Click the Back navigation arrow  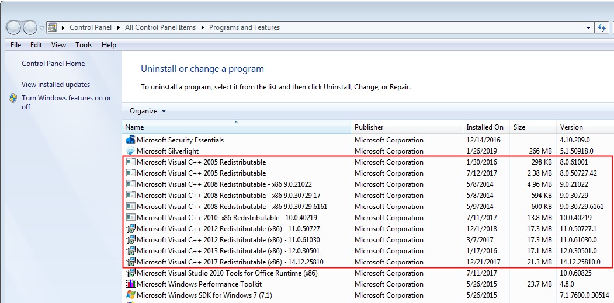tap(13, 28)
